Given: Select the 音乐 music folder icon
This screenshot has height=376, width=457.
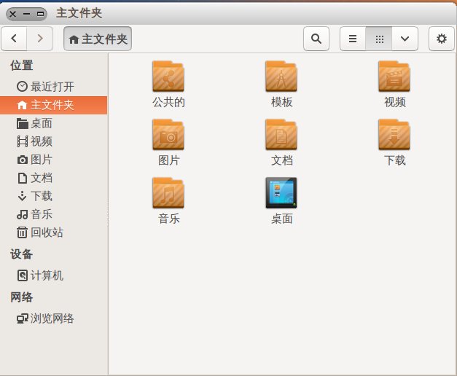Looking at the screenshot, I should pos(168,193).
